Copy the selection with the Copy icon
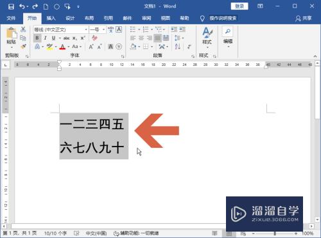 tap(23, 38)
